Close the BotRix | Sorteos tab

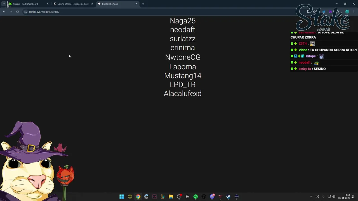click(x=136, y=4)
